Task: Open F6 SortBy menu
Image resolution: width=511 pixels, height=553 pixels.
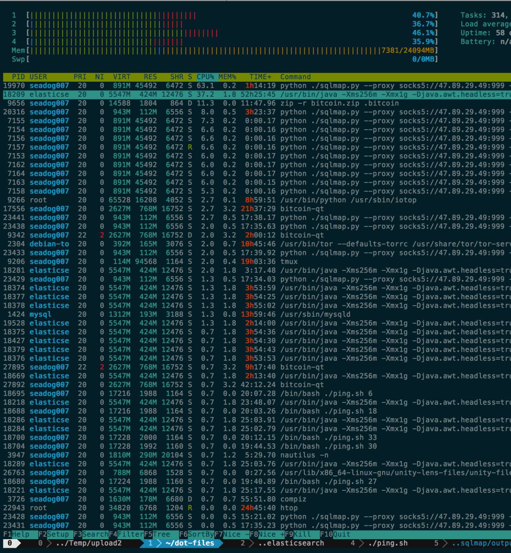Action: point(196,534)
